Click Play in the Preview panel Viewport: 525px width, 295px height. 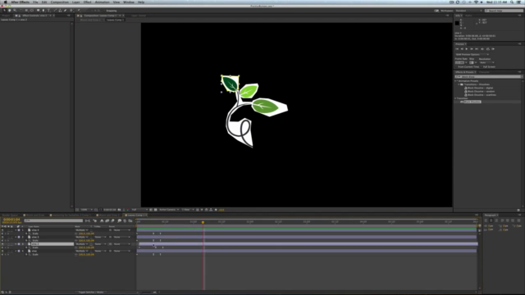pyautogui.click(x=467, y=49)
